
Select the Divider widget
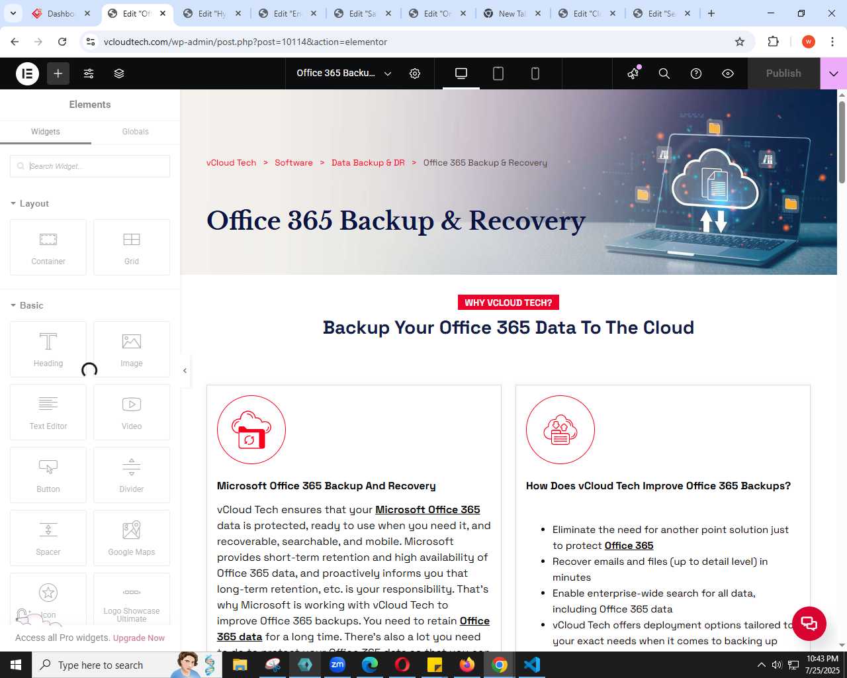coord(132,475)
